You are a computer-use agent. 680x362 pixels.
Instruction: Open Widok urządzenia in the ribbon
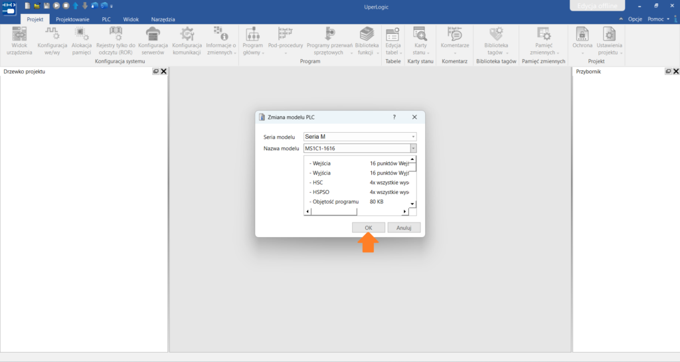(19, 41)
